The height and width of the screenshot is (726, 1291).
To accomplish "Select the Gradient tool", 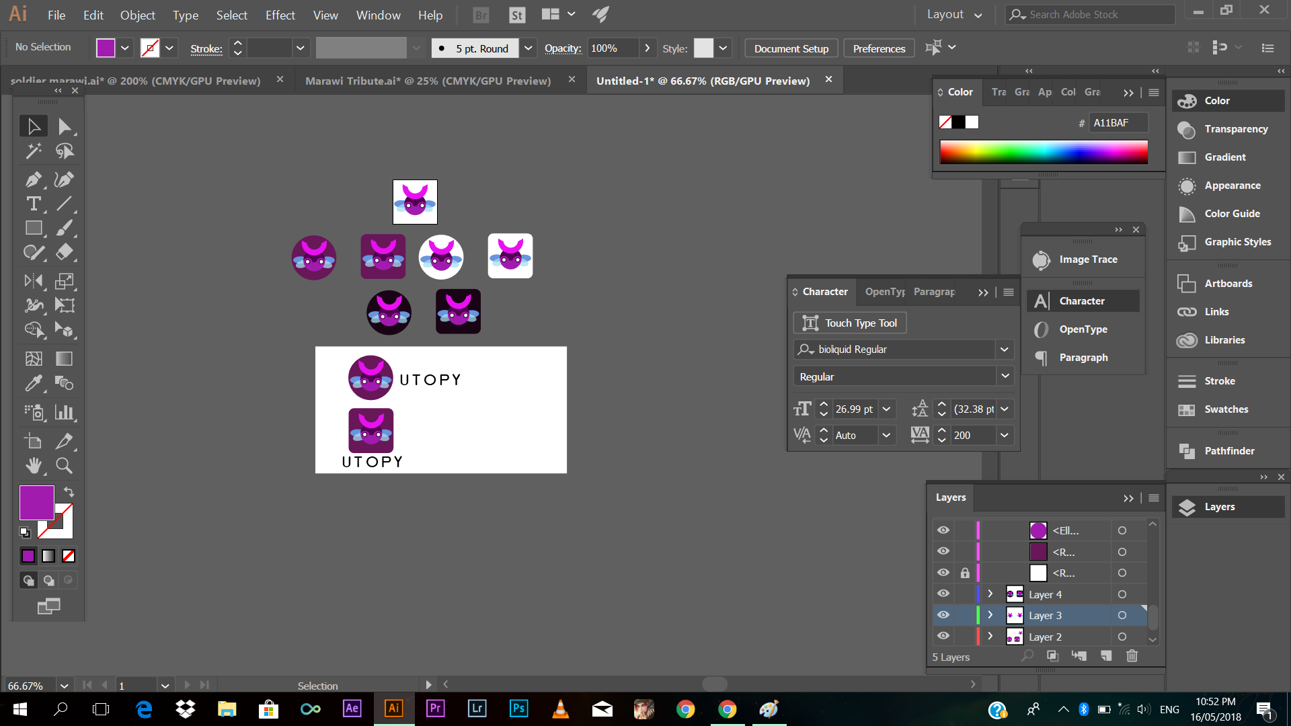I will point(65,358).
